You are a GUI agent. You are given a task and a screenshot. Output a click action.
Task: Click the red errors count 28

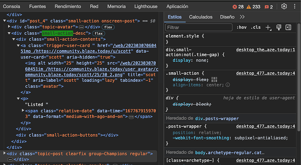pos(238,7)
